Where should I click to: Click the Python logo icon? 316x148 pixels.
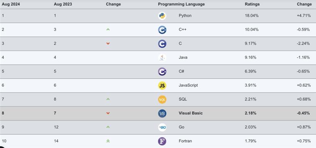162,16
